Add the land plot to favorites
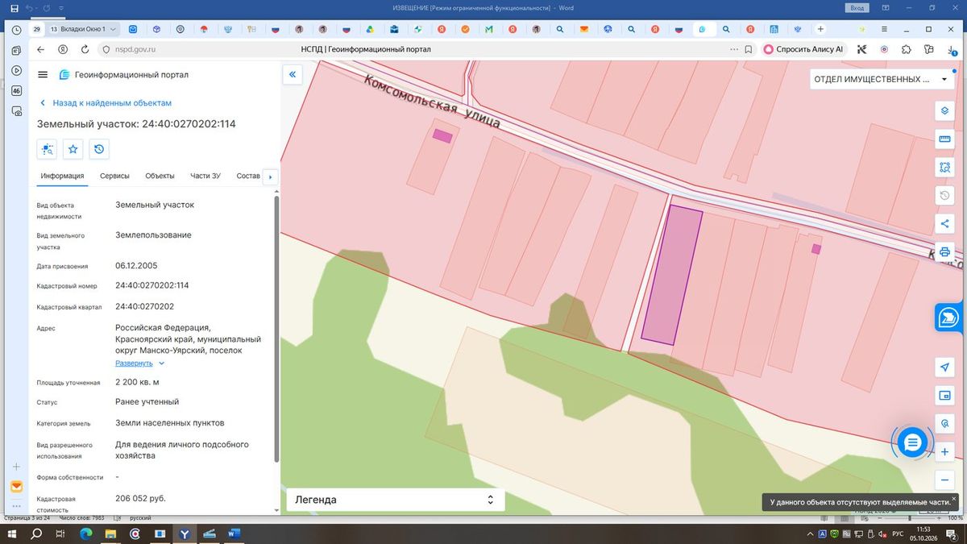 tap(73, 149)
